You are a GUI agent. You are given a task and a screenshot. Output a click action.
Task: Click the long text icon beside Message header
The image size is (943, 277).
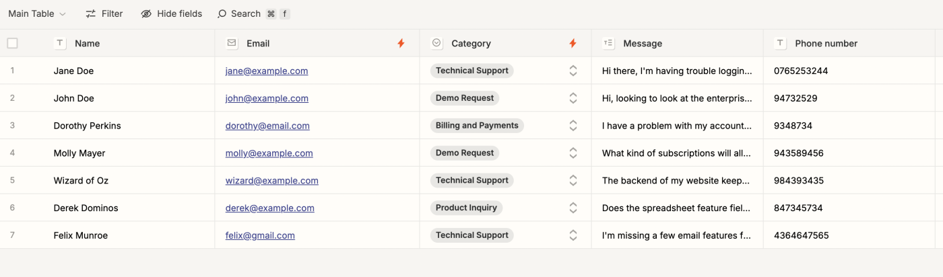[x=608, y=43]
